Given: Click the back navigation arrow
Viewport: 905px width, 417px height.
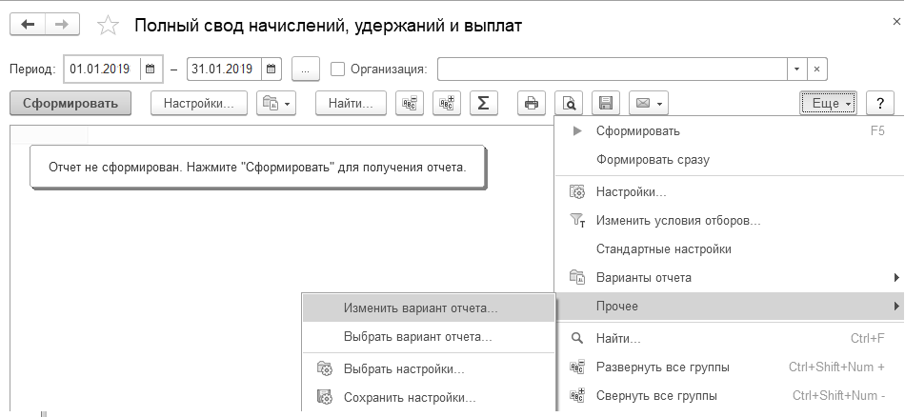Looking at the screenshot, I should pos(27,26).
